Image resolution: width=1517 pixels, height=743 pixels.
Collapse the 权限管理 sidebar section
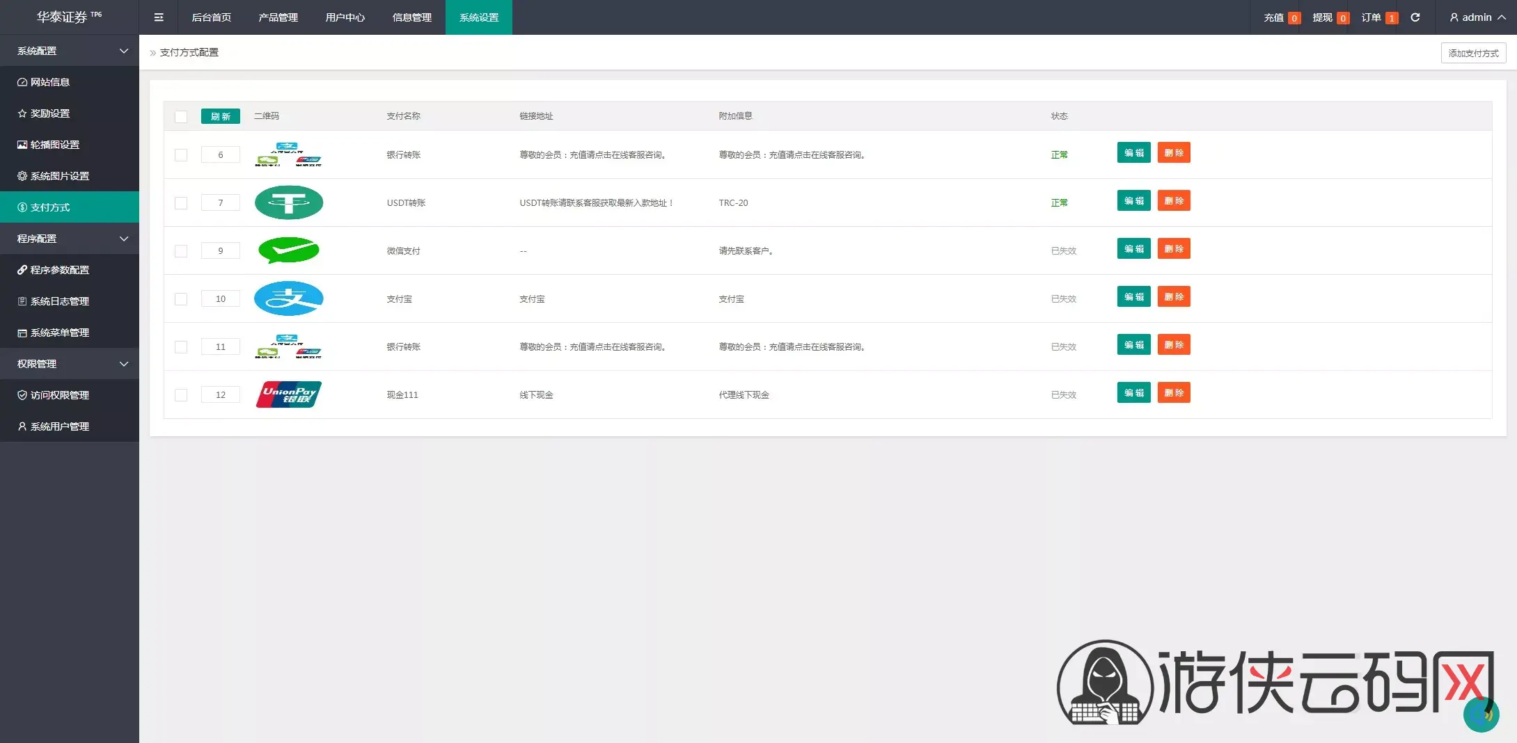[70, 364]
